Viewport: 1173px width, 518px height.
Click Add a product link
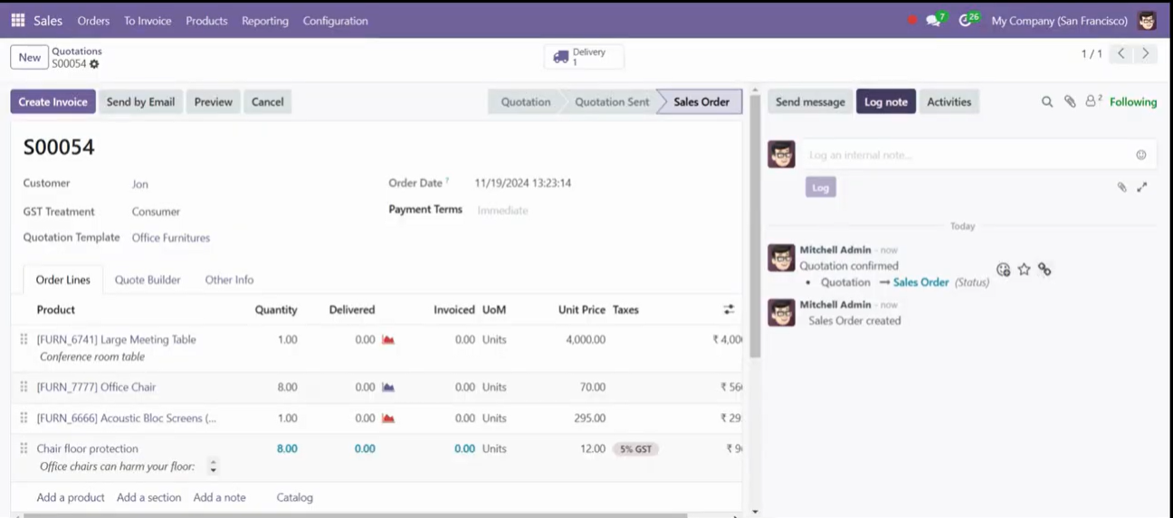[71, 497]
